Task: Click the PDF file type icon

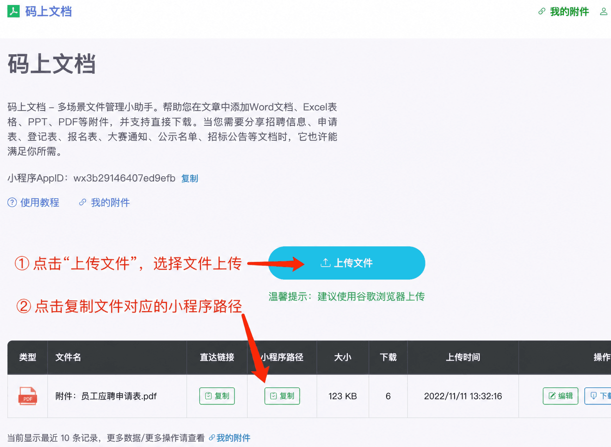Action: point(28,396)
